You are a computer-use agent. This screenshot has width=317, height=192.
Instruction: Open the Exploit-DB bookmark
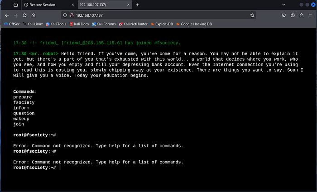point(162,24)
